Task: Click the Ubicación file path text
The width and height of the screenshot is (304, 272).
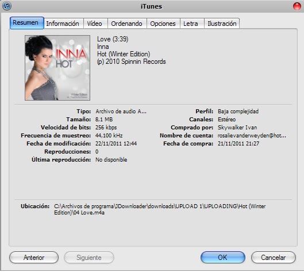Action: [x=160, y=209]
